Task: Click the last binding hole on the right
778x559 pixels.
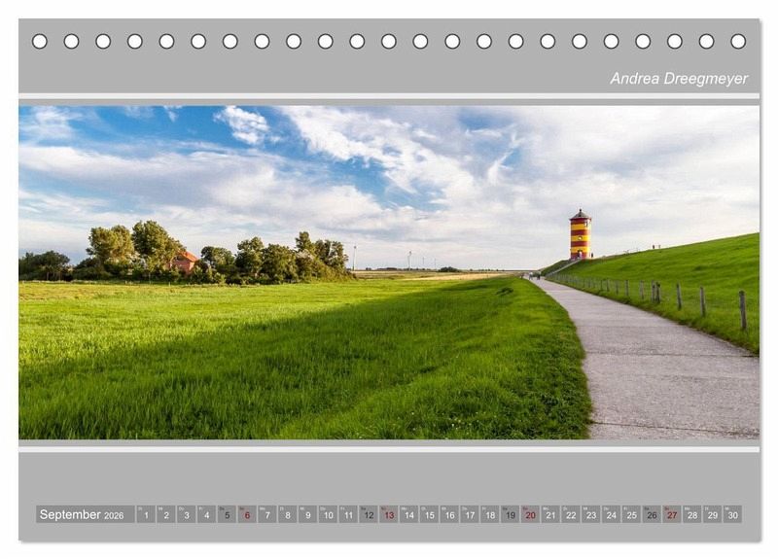Action: point(738,41)
